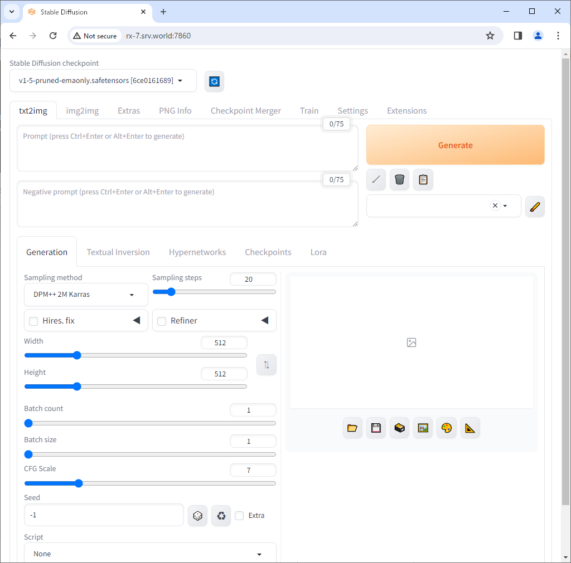Click the Sampling steps slider
This screenshot has height=563, width=571.
(214, 292)
